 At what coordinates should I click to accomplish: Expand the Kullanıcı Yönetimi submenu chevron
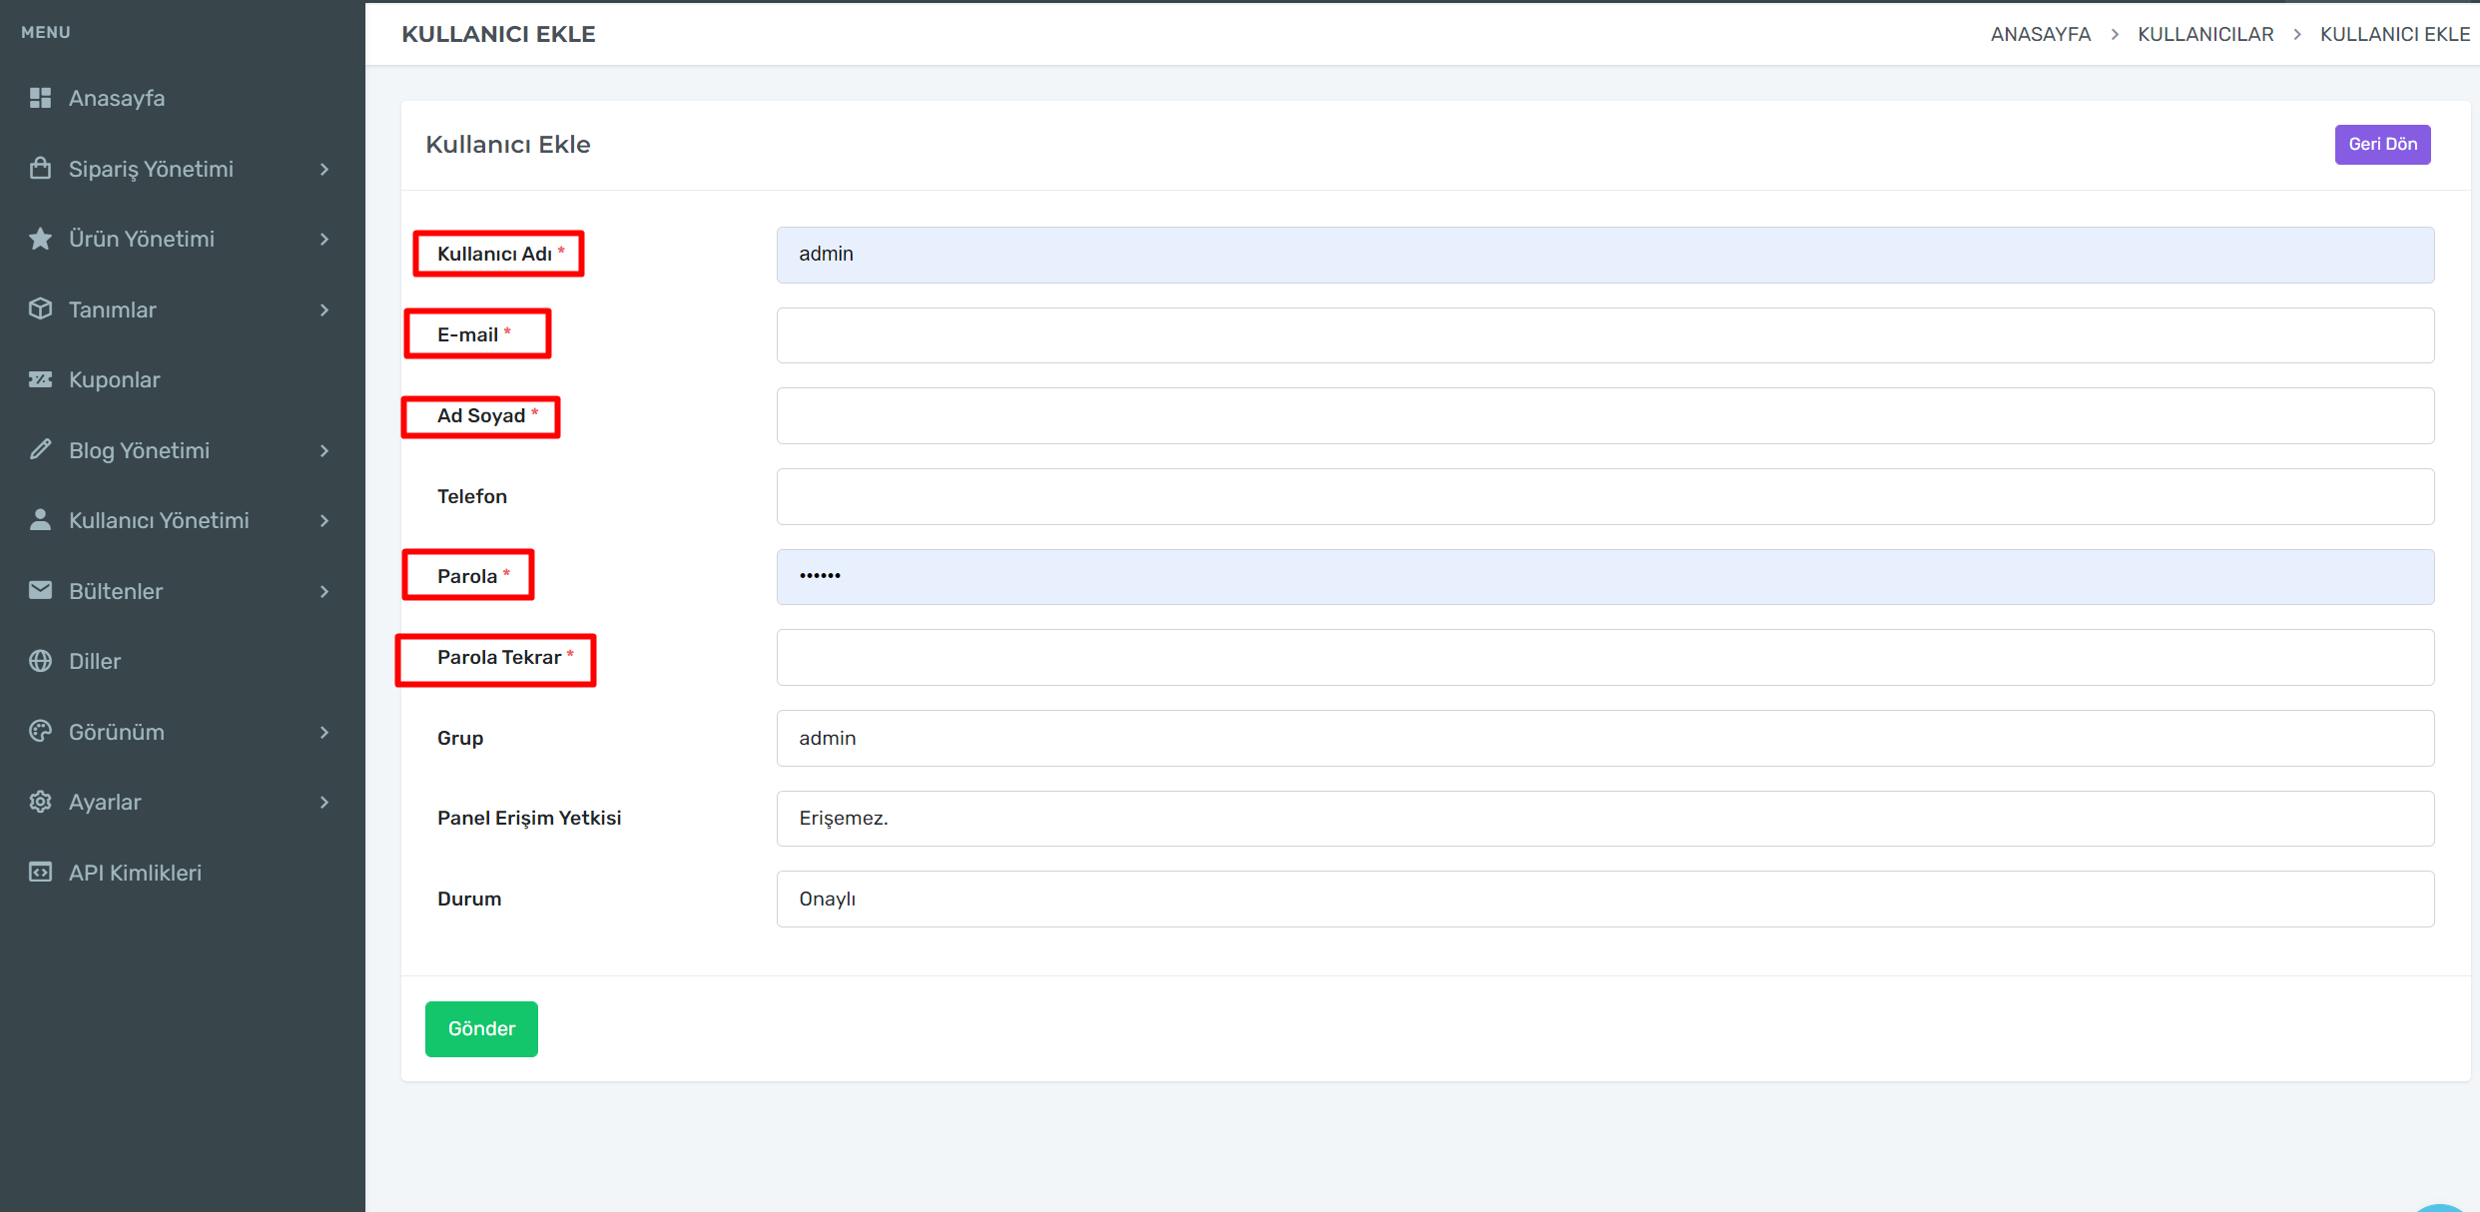[324, 521]
